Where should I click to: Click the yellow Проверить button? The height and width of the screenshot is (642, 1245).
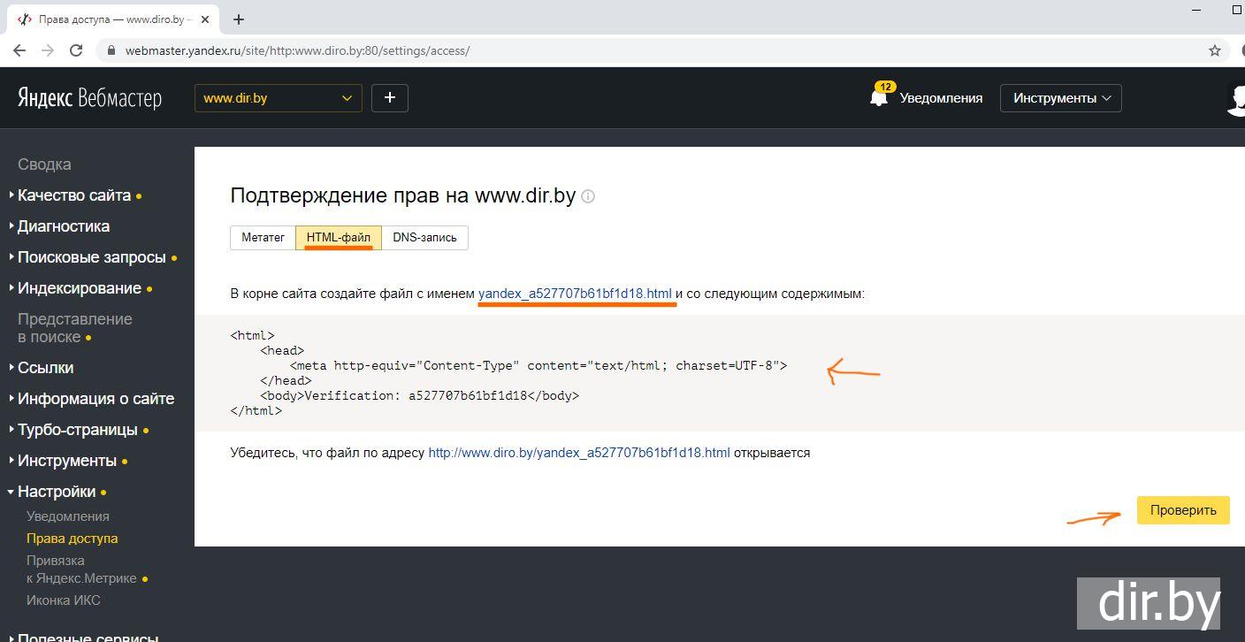[x=1183, y=510]
